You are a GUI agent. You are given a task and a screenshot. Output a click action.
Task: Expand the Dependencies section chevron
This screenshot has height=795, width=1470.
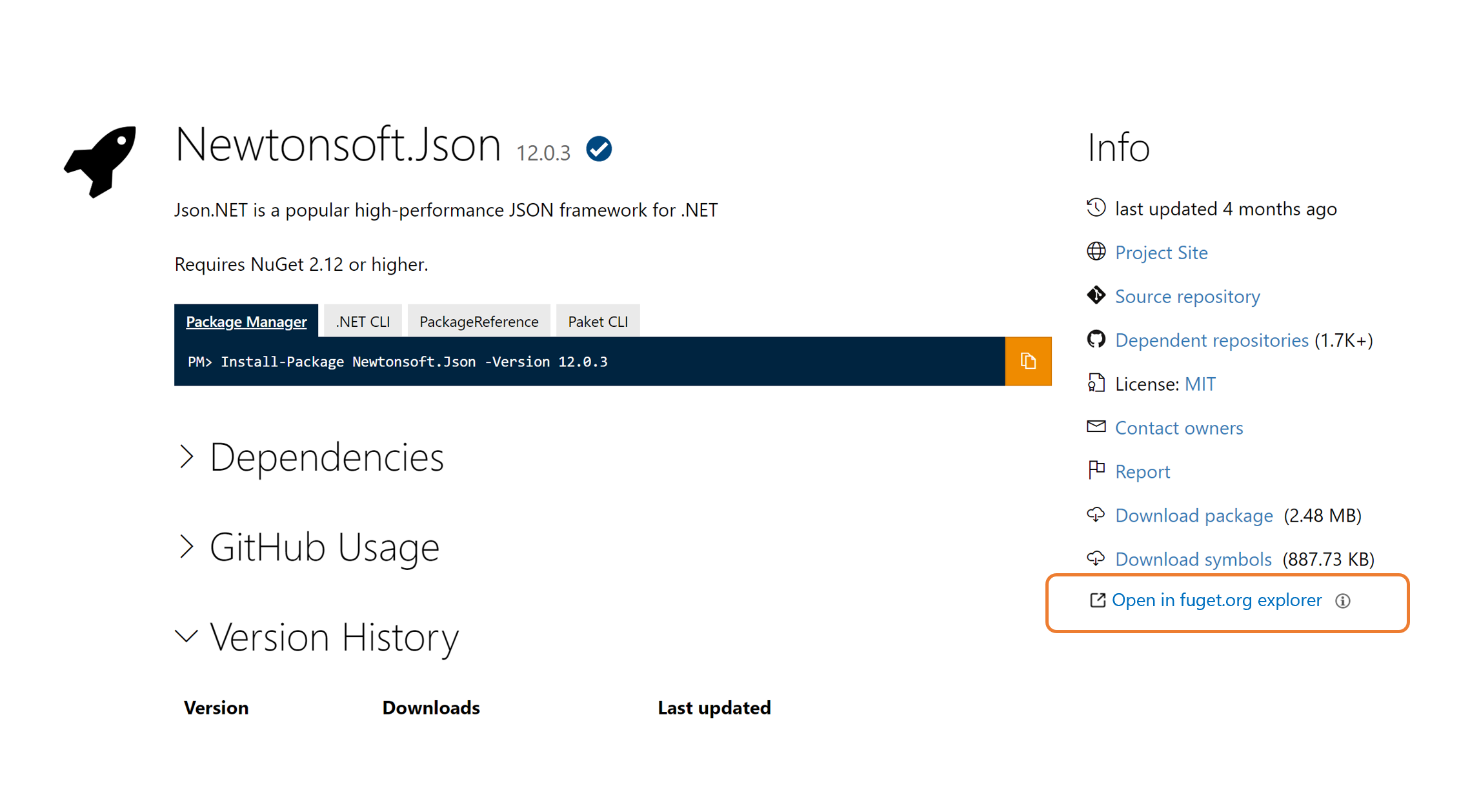point(186,456)
